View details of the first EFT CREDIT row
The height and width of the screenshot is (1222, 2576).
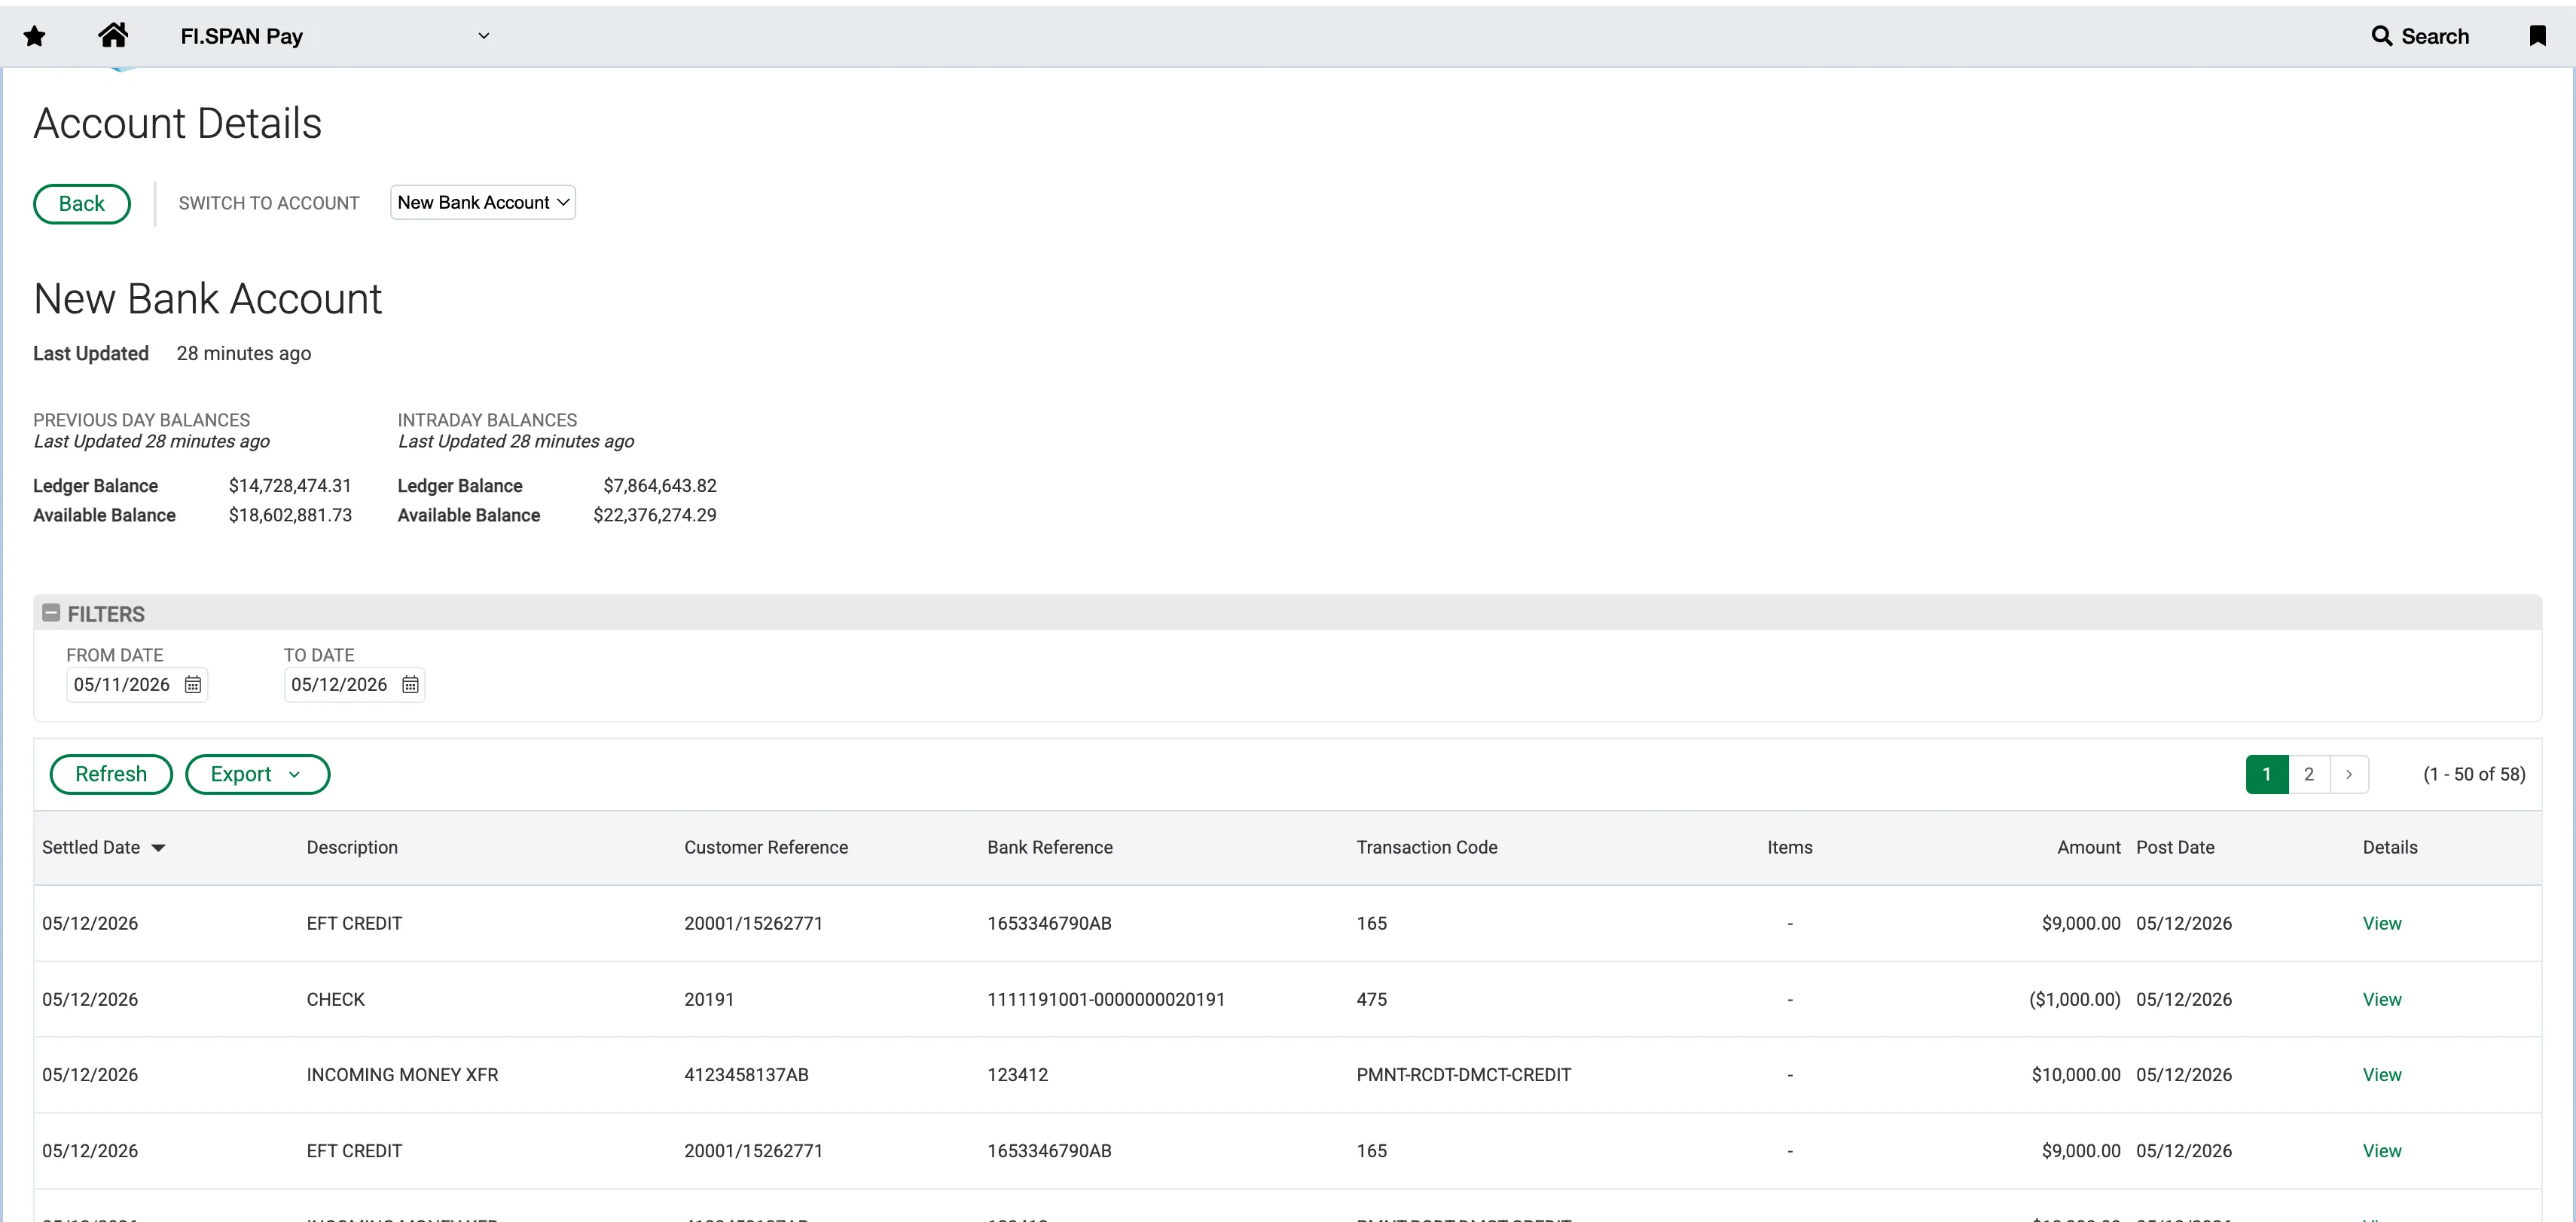(2381, 924)
